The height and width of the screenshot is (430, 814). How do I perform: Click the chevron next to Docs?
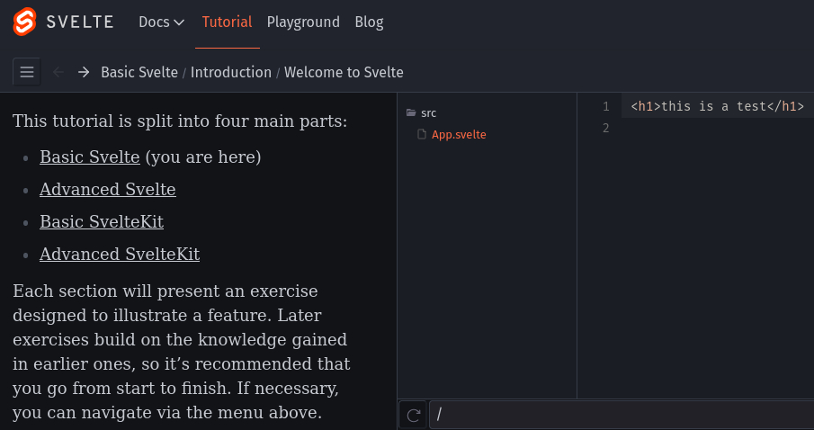[179, 22]
